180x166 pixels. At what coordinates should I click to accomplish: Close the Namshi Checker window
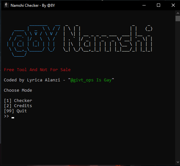[x=173, y=5]
